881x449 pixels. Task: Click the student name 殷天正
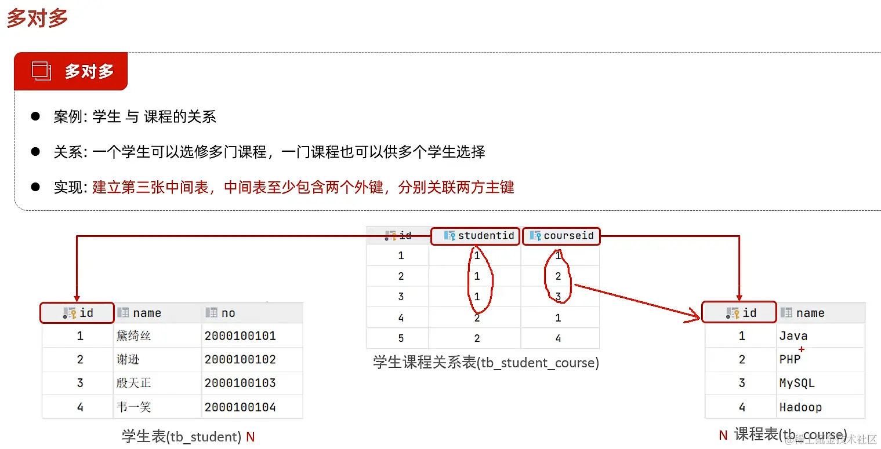tap(133, 384)
